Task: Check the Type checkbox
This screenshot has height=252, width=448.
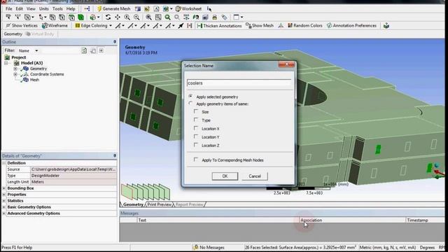Action: [196, 120]
